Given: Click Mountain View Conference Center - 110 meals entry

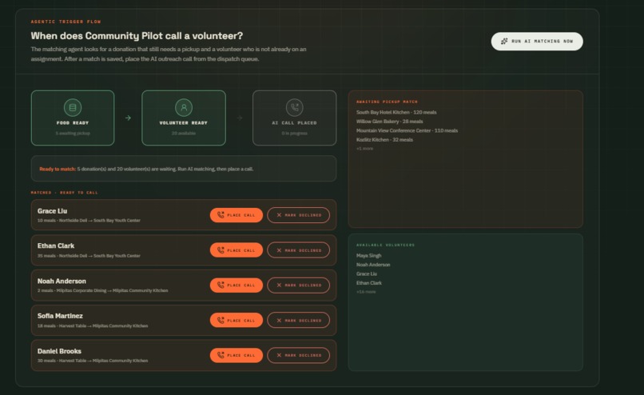Looking at the screenshot, I should coord(407,130).
